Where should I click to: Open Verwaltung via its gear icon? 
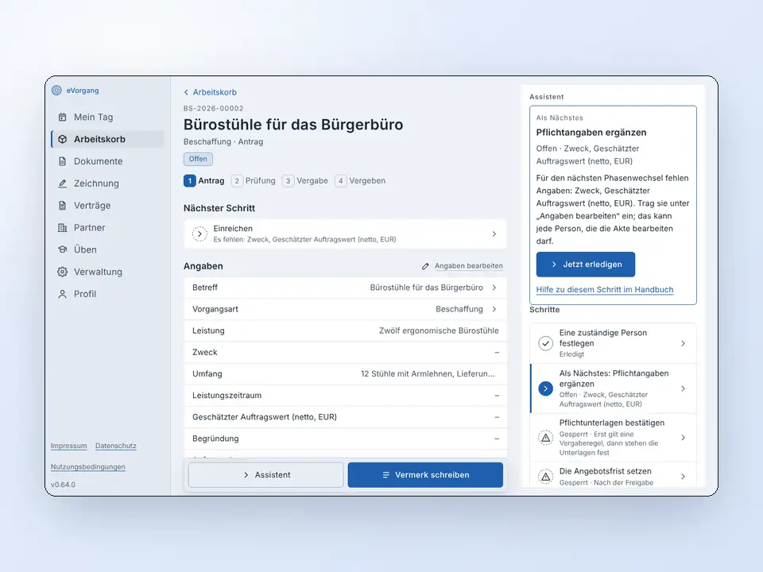pos(62,272)
